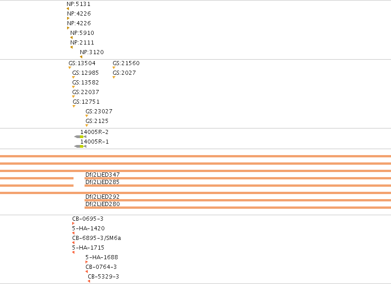391x284 pixels.
Task: Select the insertion marker below GS:21560
Action: click(x=114, y=68)
